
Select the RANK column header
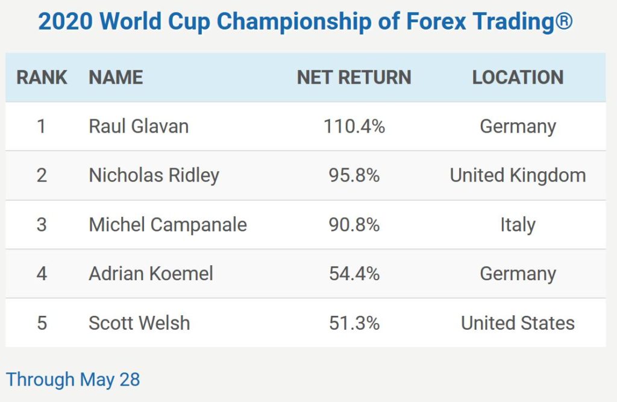(x=42, y=77)
